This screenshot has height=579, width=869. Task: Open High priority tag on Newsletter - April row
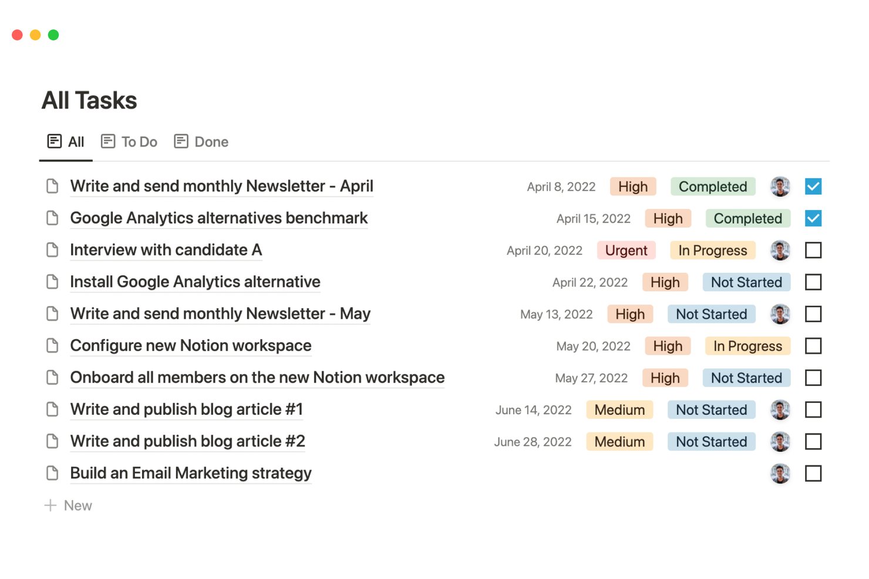click(x=633, y=187)
